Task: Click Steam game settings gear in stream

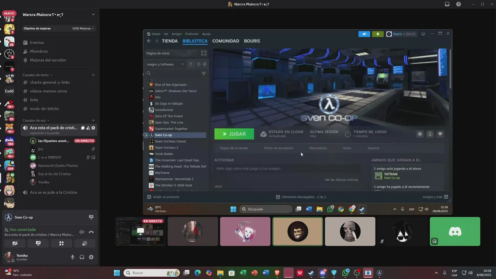Action: pos(420,134)
